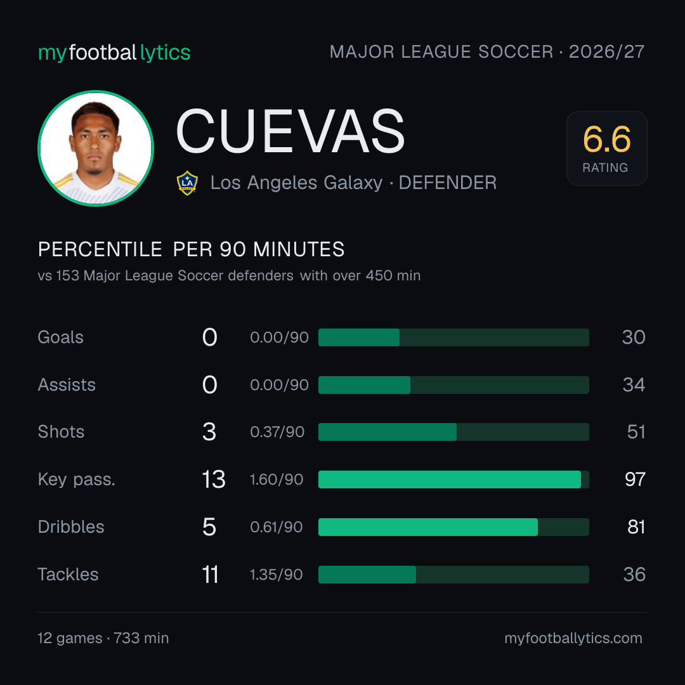This screenshot has height=685, width=685.
Task: Click the myfootballytics logo
Action: [x=114, y=53]
